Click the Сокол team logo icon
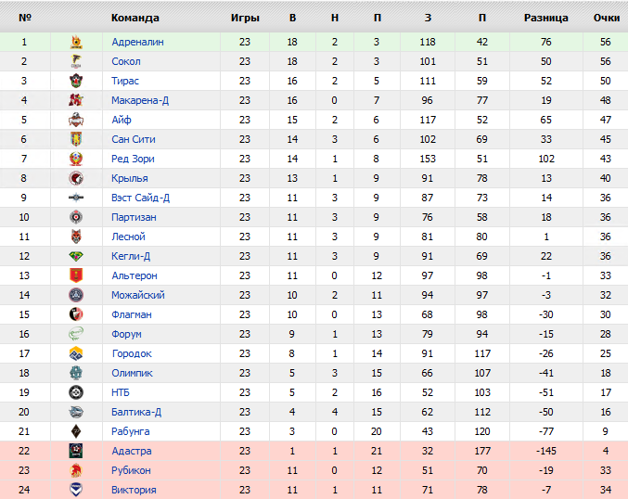This screenshot has width=628, height=499. click(76, 61)
